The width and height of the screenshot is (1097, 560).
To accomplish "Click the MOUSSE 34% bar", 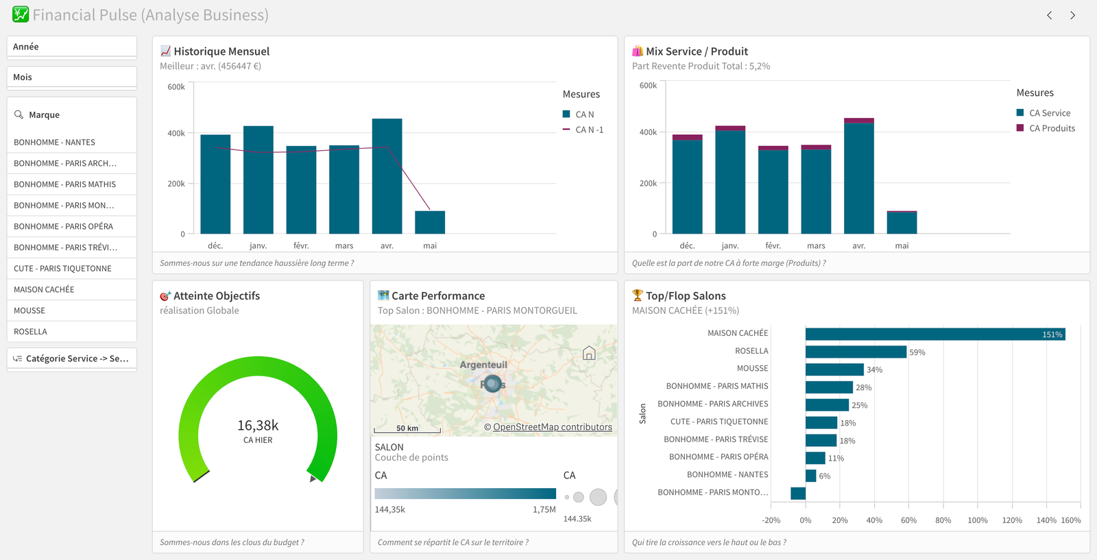I will (834, 369).
